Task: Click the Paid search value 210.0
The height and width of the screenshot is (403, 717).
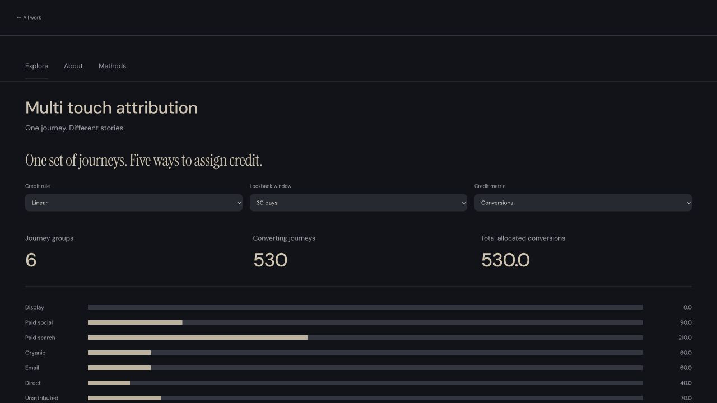Action: (x=685, y=338)
